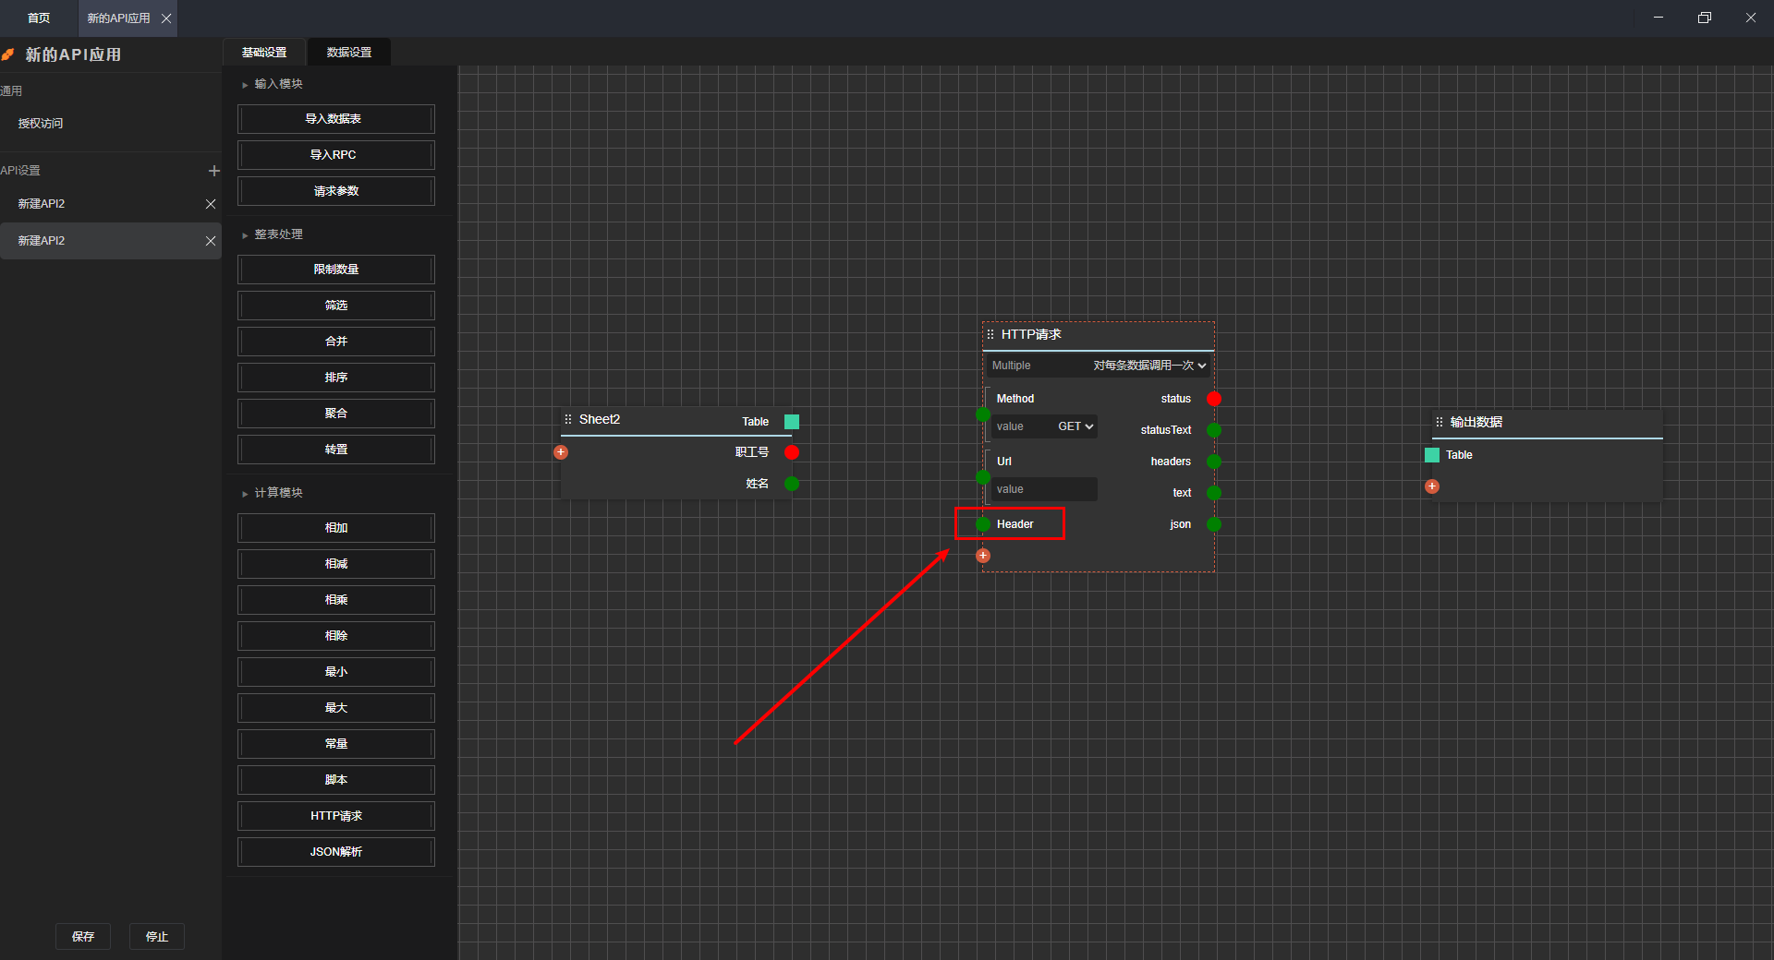This screenshot has width=1774, height=960.
Task: Click the plus icon beside API设置
Action: pyautogui.click(x=213, y=171)
